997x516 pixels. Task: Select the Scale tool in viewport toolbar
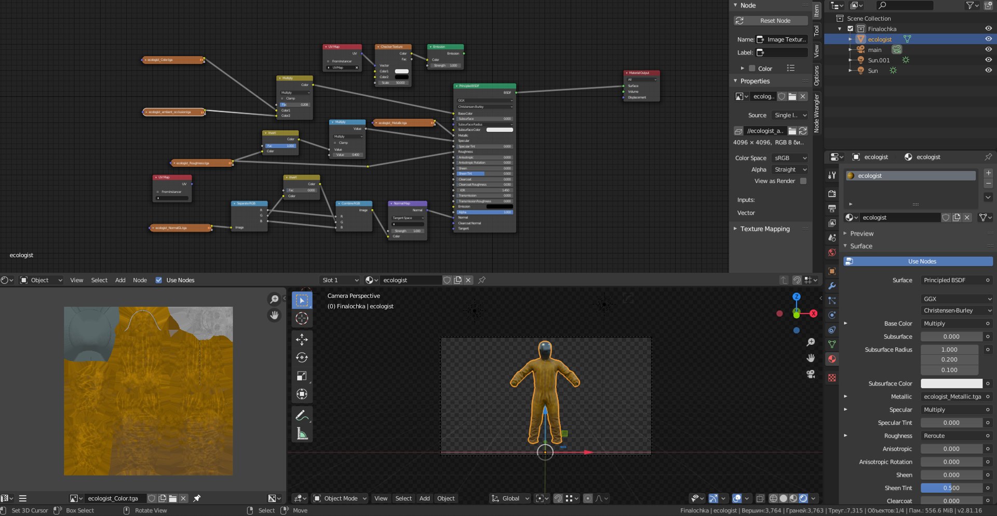click(302, 376)
